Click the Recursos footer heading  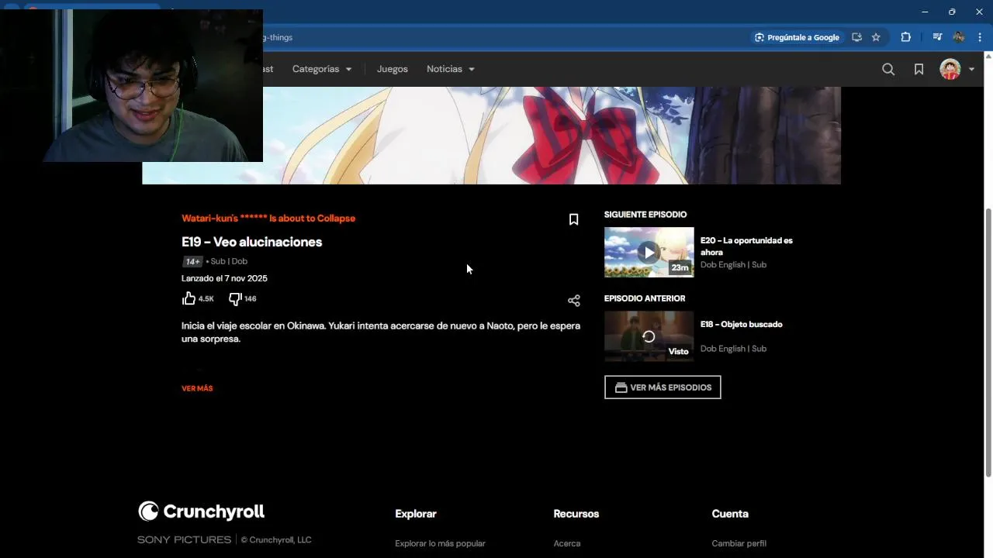[x=576, y=514]
